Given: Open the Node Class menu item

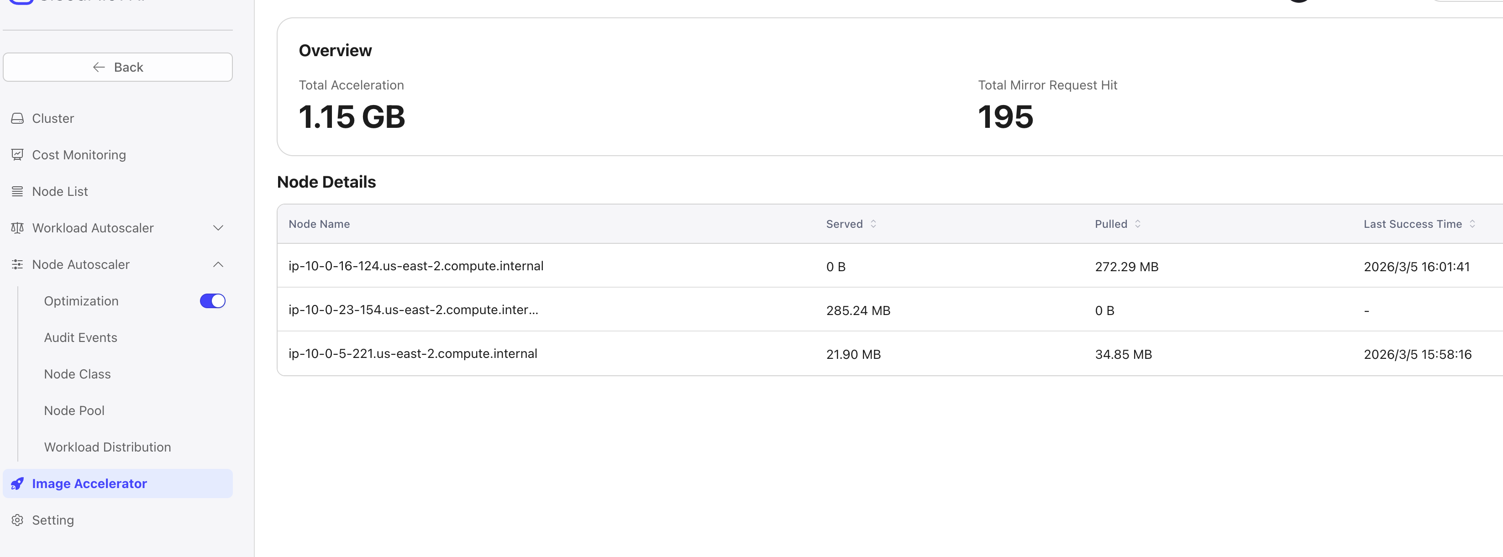Looking at the screenshot, I should pos(77,374).
